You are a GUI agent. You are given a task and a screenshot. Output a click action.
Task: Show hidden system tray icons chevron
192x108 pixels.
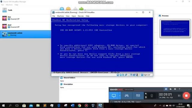pos(160,105)
